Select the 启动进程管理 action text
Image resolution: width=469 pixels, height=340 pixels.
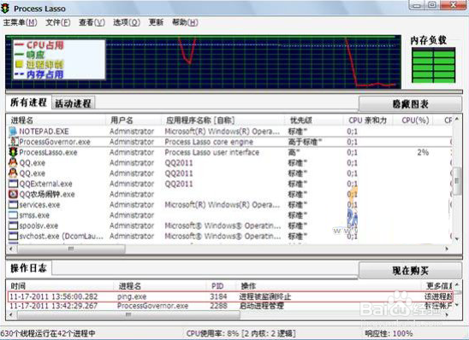261,306
